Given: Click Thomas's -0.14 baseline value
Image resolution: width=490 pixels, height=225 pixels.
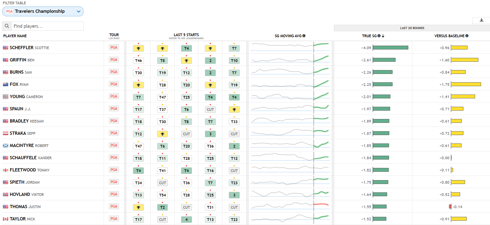Looking at the screenshot, I should (458, 207).
